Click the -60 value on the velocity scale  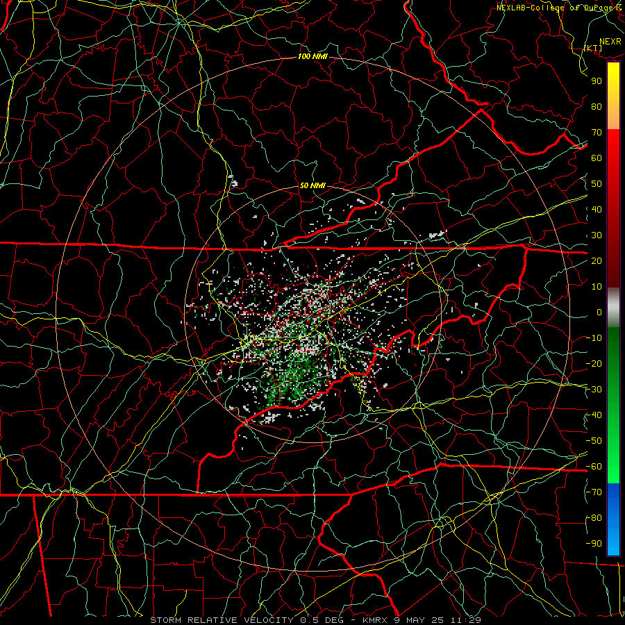tap(594, 467)
